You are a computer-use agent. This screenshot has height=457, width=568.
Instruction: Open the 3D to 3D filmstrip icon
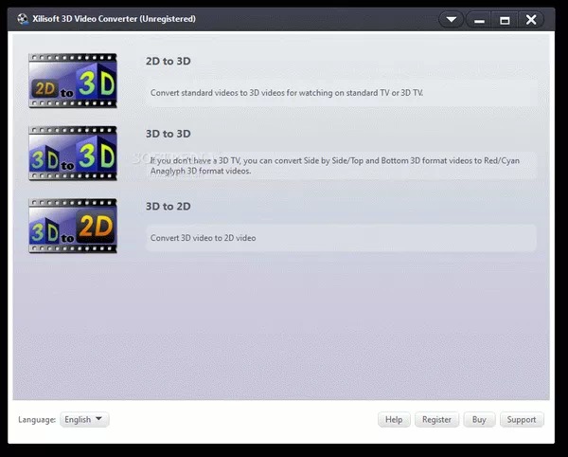[73, 153]
